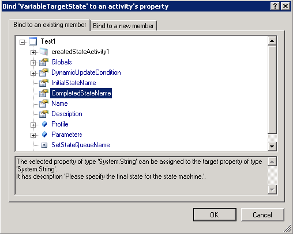Click the help question mark button
This screenshot has height=234, width=293.
tap(275, 6)
